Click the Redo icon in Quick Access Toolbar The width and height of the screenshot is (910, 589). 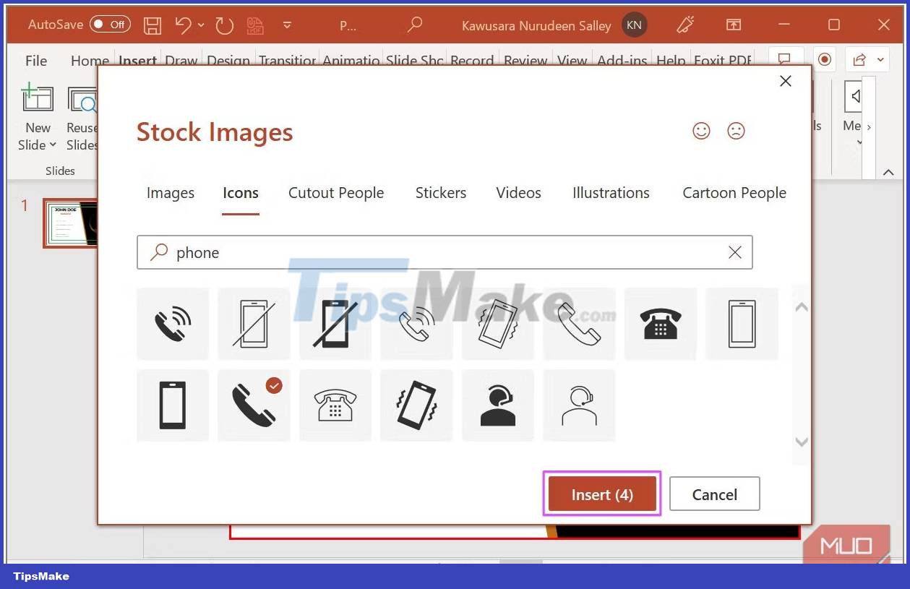pos(224,25)
